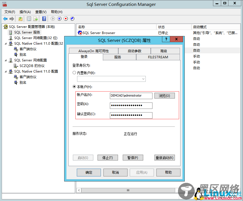Select the 本帐户(H) radio button
243x201 pixels.
tap(74, 87)
